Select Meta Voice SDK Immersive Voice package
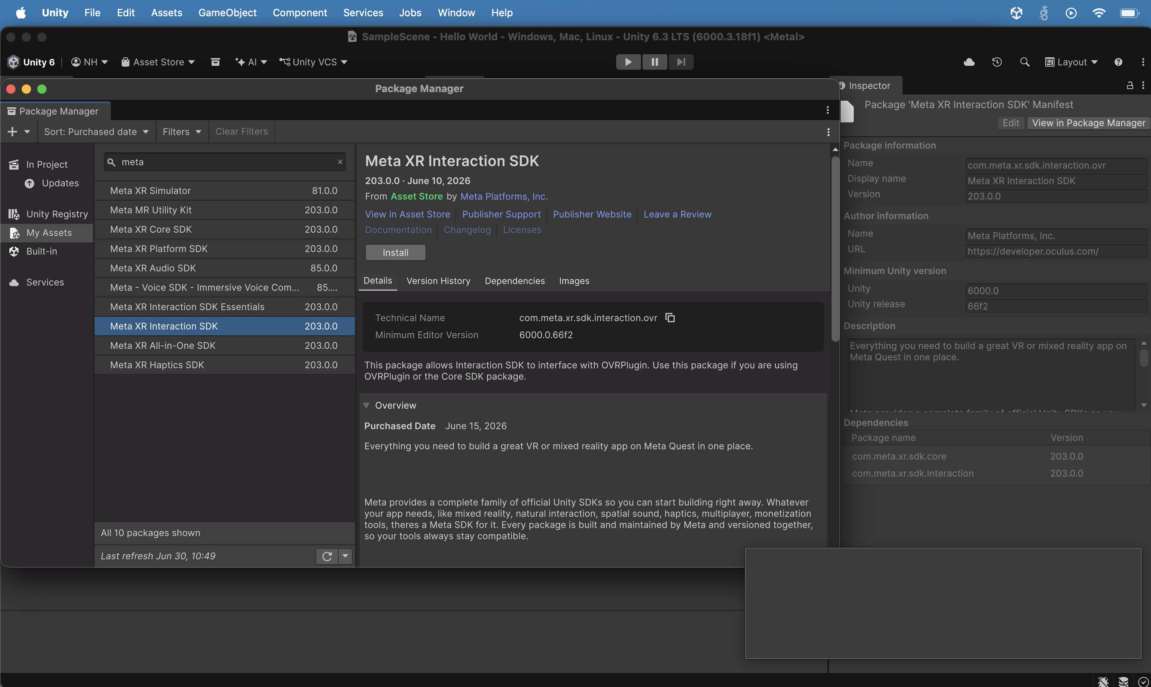This screenshot has width=1151, height=687. (225, 287)
